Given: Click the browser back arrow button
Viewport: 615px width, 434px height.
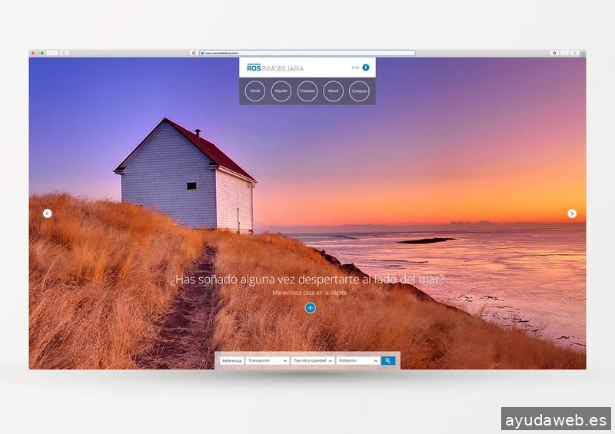Looking at the screenshot, I should point(49,53).
